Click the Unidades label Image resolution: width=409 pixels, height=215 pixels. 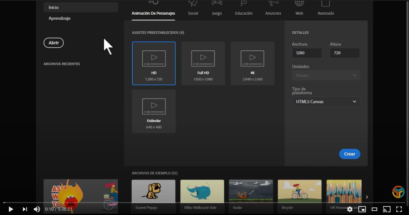pos(301,66)
